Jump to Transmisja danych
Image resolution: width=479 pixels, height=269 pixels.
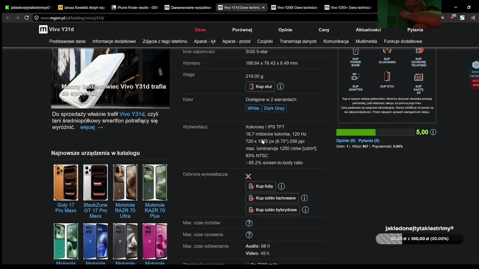tap(298, 41)
